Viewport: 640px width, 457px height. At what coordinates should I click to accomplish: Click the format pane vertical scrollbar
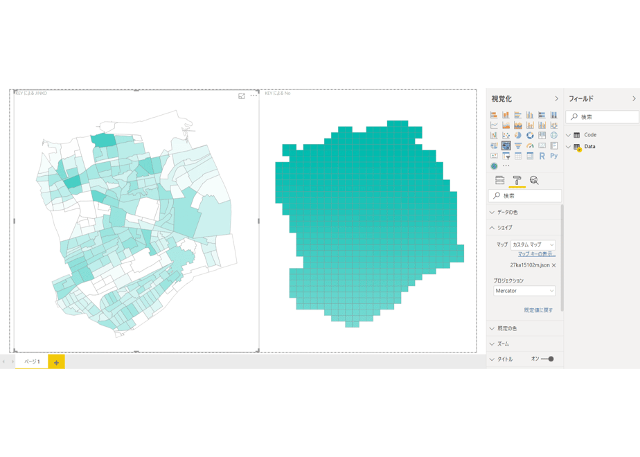tap(562, 258)
